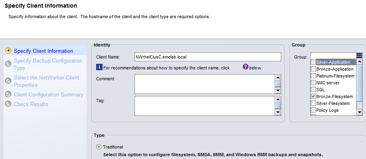This screenshot has width=366, height=159.
Task: Click the Comment box scrollbar thumb
Action: 278,84
